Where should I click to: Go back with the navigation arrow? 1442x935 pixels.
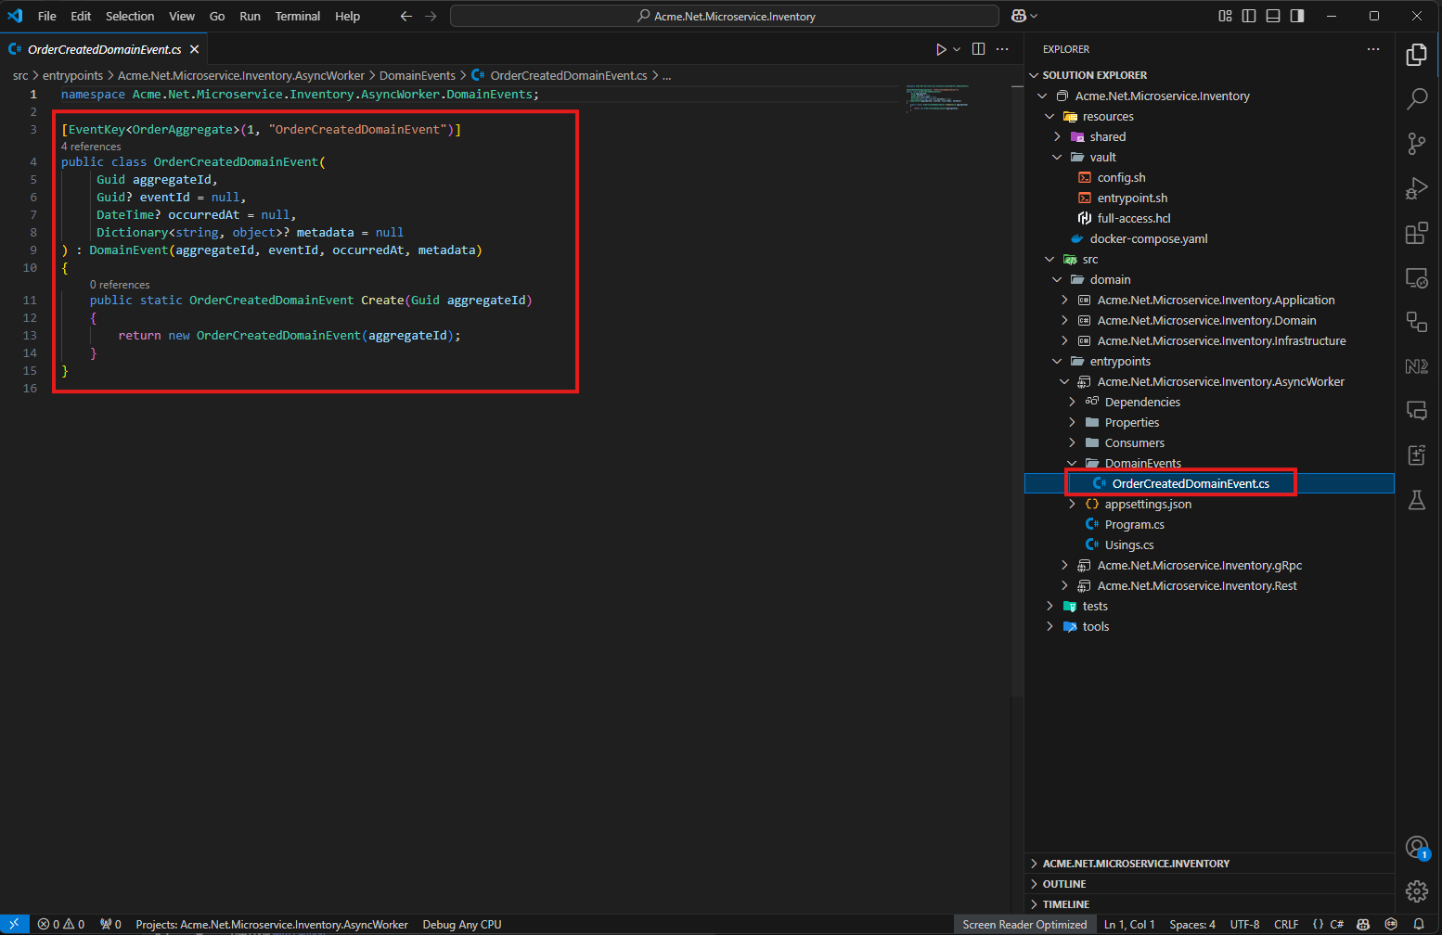[406, 16]
